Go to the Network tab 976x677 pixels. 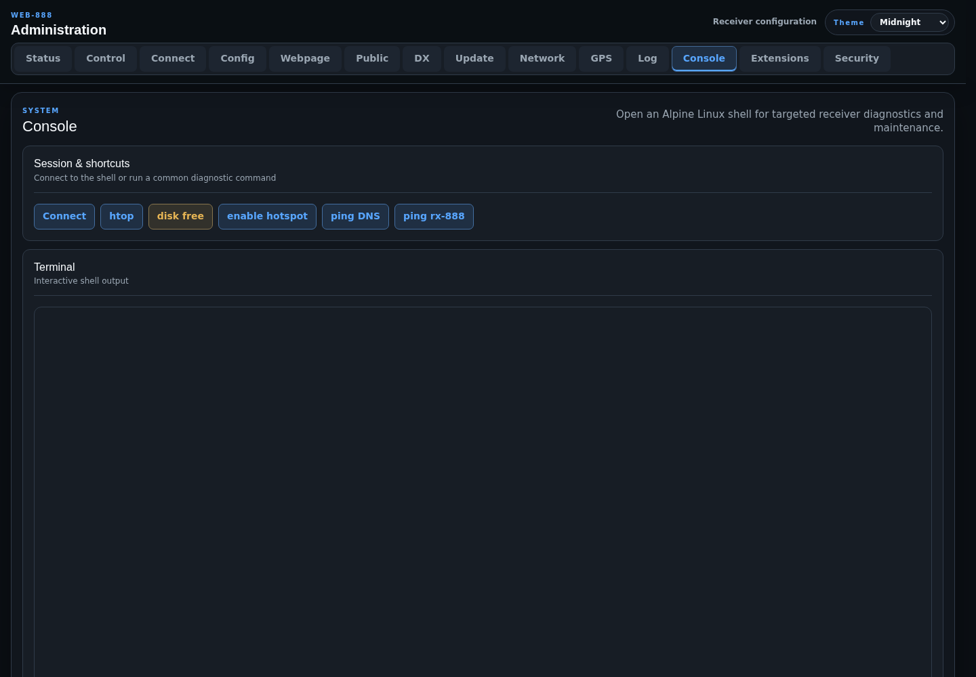pos(542,59)
